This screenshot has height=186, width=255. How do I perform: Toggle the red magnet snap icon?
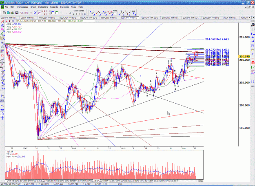tap(253, 62)
